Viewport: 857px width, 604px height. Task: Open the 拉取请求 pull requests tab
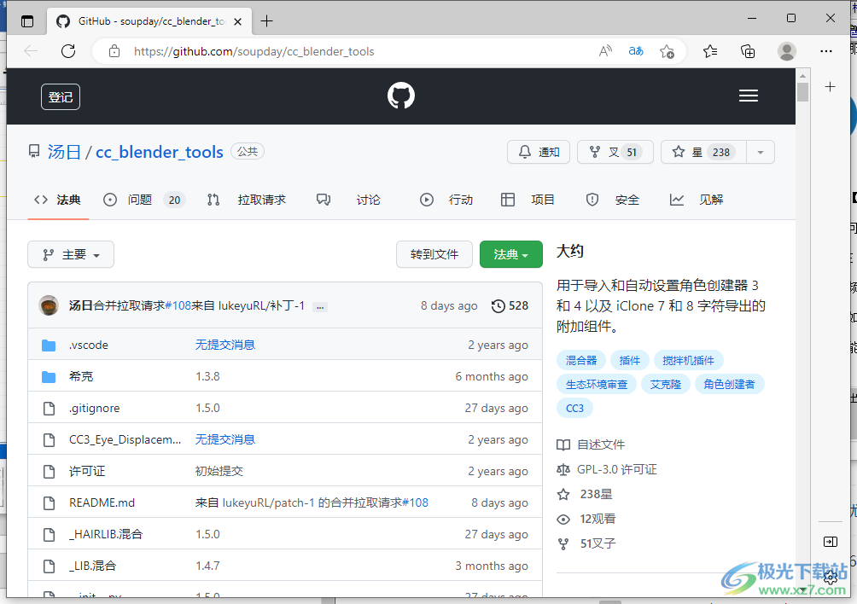pyautogui.click(x=247, y=200)
